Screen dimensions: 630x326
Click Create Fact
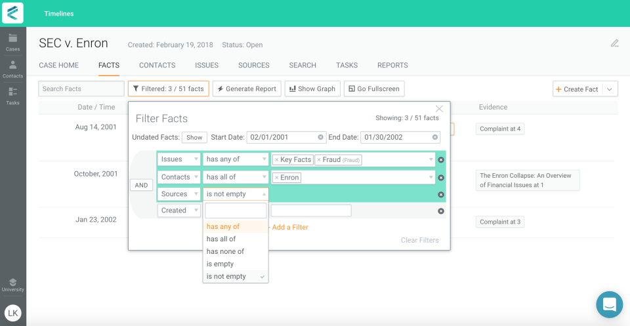tap(577, 89)
